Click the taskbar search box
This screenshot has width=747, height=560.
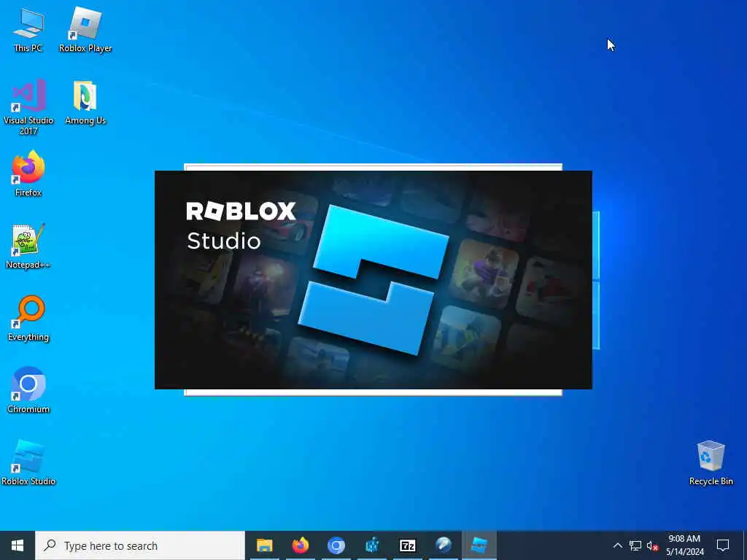pyautogui.click(x=140, y=545)
